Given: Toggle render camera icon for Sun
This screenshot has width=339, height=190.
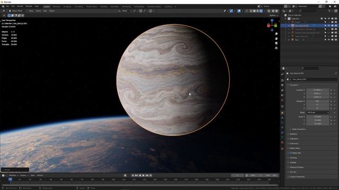Looking at the screenshot, I should tap(336, 40).
